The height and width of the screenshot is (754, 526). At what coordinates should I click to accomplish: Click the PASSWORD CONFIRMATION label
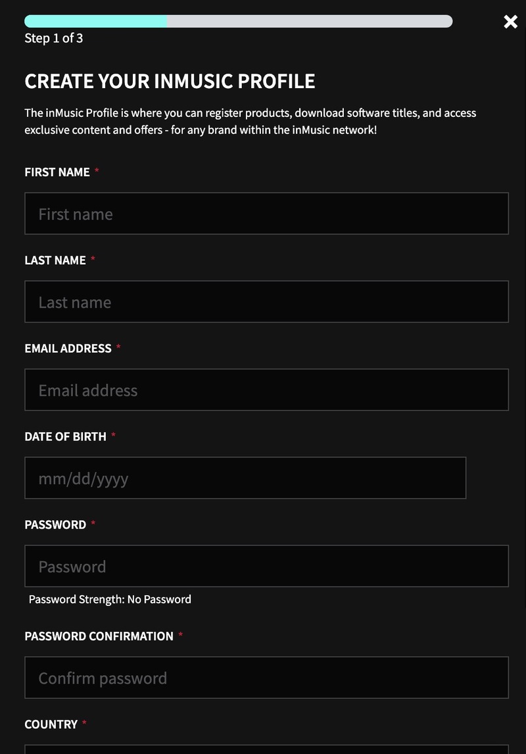tap(99, 636)
